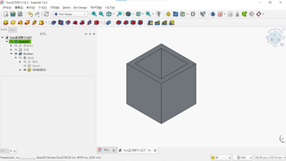
Task: Switch to the 開始 document tab
Action: click(x=106, y=150)
